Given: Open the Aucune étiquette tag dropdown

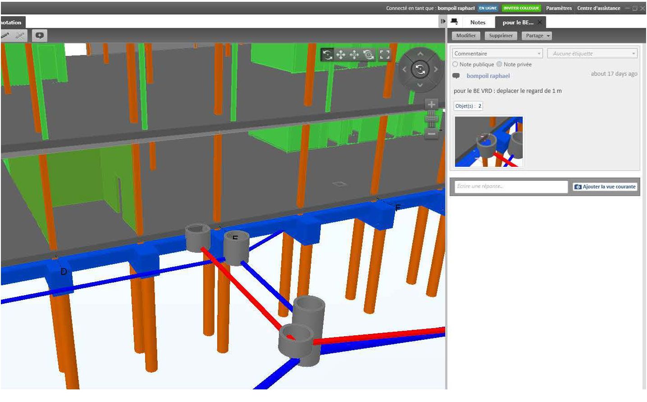Looking at the screenshot, I should click(592, 54).
